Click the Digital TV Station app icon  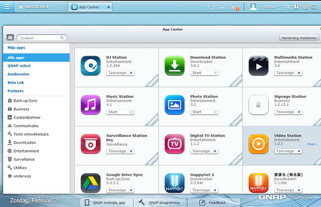[x=175, y=144]
